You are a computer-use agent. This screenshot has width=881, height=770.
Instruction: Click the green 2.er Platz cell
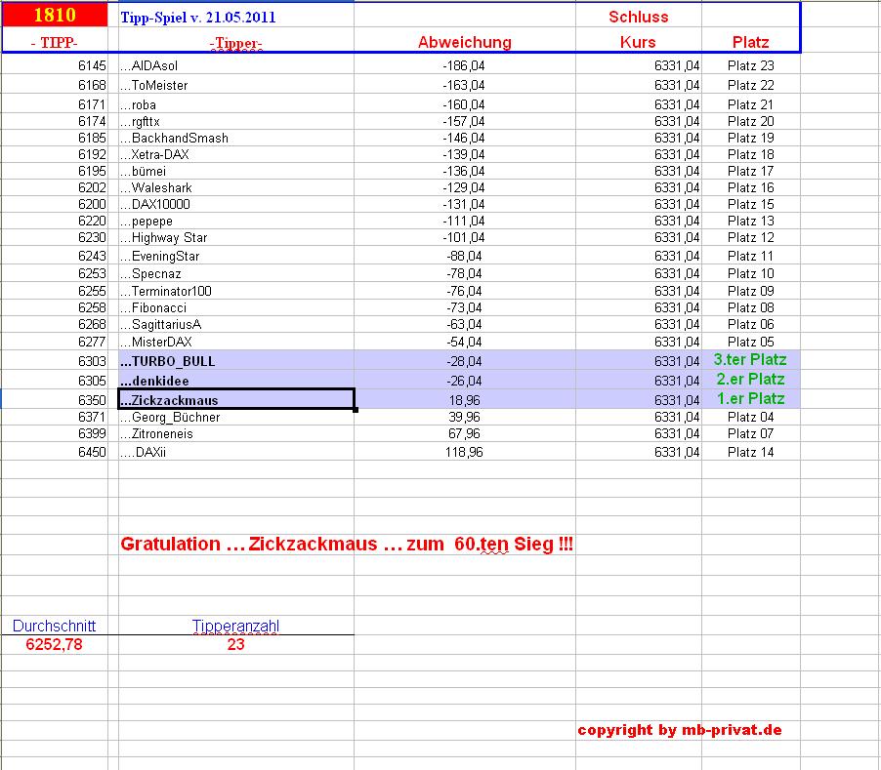[x=751, y=379]
